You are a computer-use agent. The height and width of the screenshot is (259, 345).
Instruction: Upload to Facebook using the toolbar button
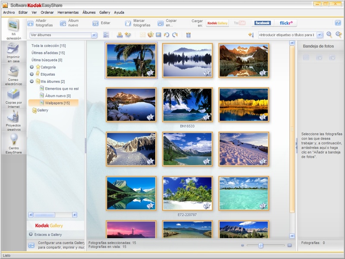262,23
